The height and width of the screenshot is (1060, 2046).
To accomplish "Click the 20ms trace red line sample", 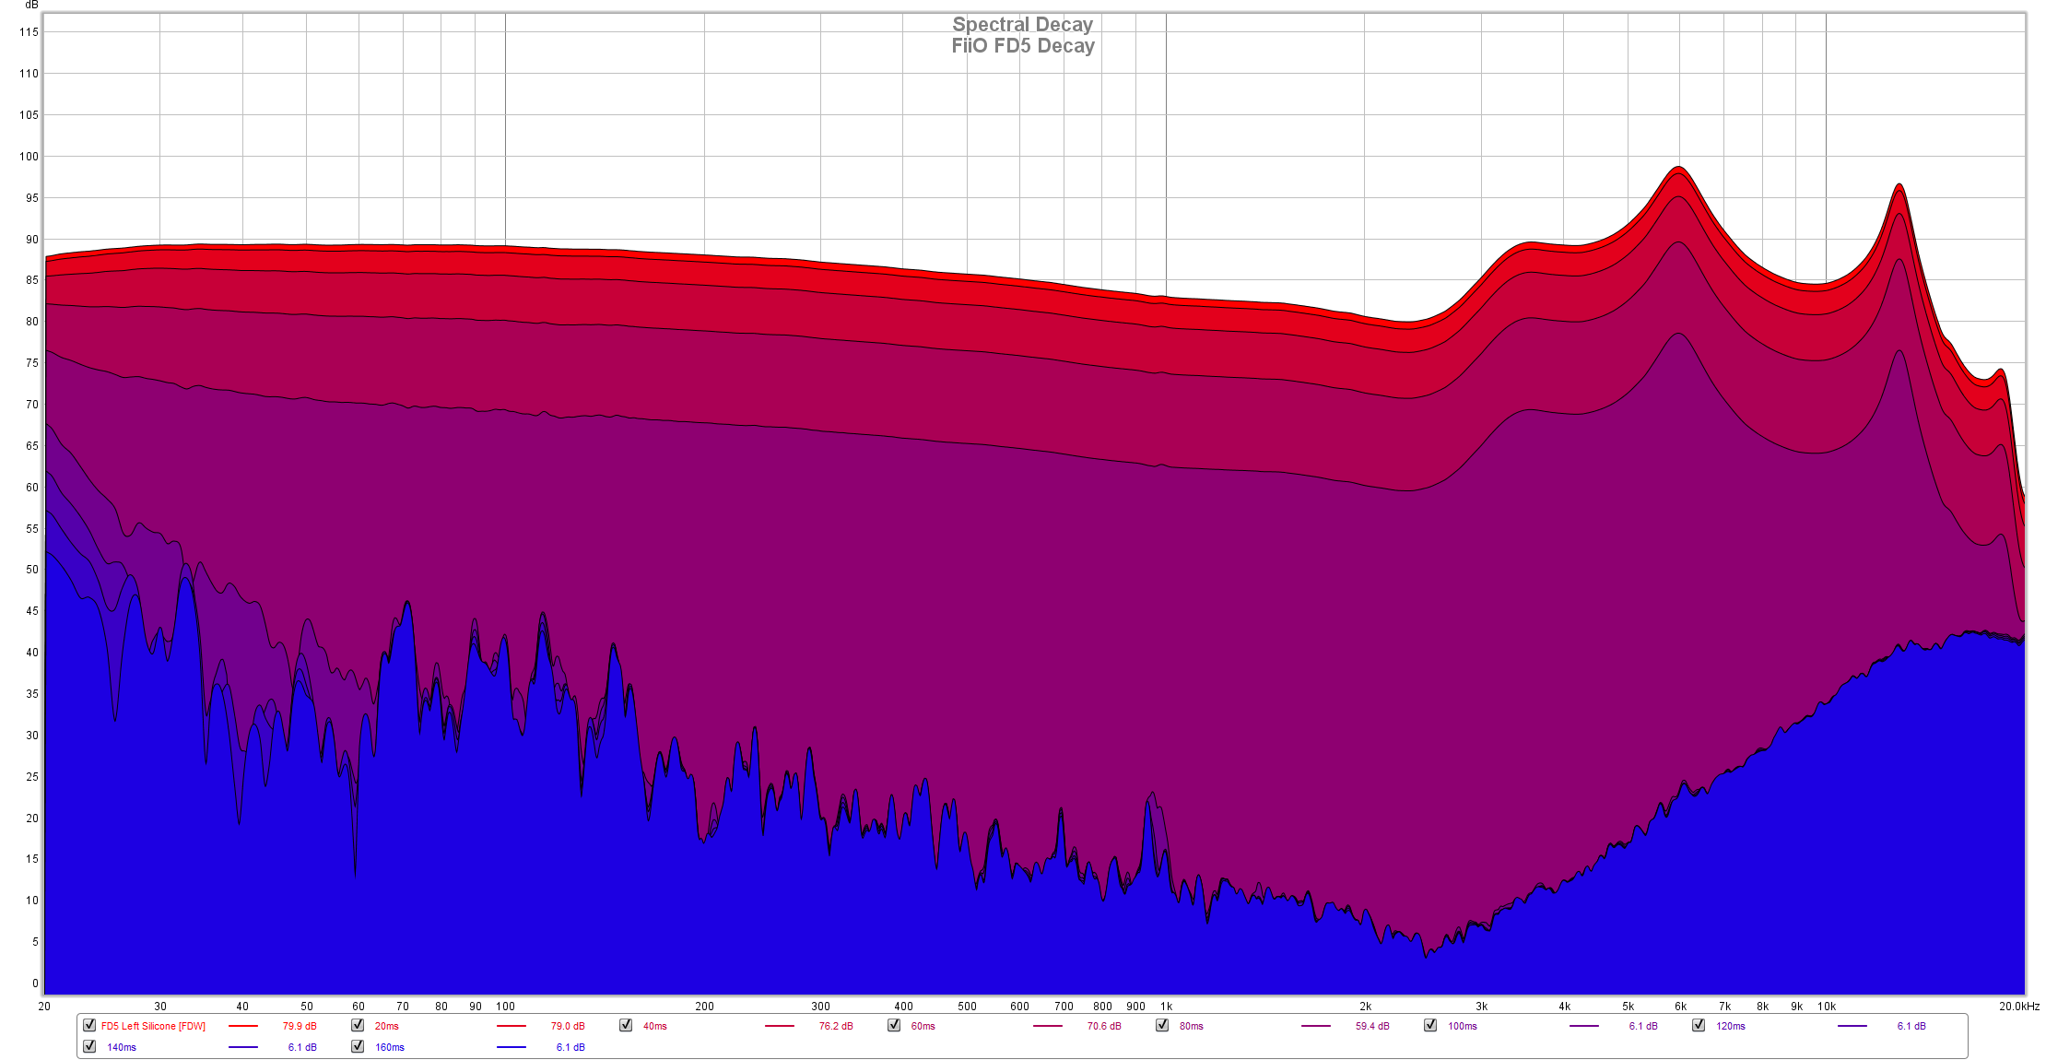I will pyautogui.click(x=511, y=1026).
